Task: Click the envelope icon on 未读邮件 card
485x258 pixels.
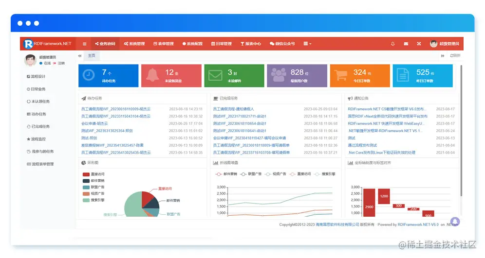Action: (x=215, y=75)
